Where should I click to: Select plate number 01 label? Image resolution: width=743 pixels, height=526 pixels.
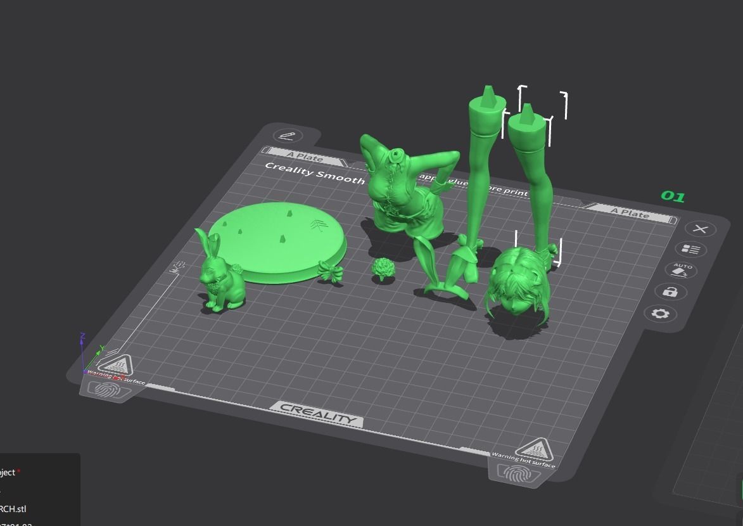(x=673, y=196)
